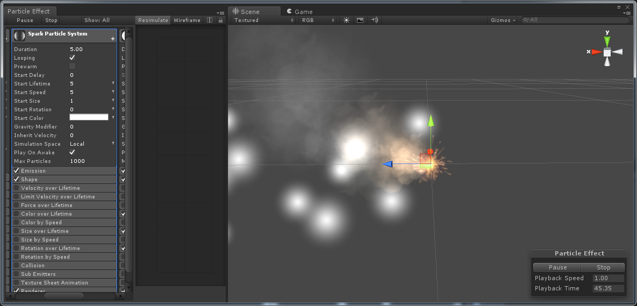Click lock icon in Particle Effect toolbar
637x306 pixels.
point(220,20)
